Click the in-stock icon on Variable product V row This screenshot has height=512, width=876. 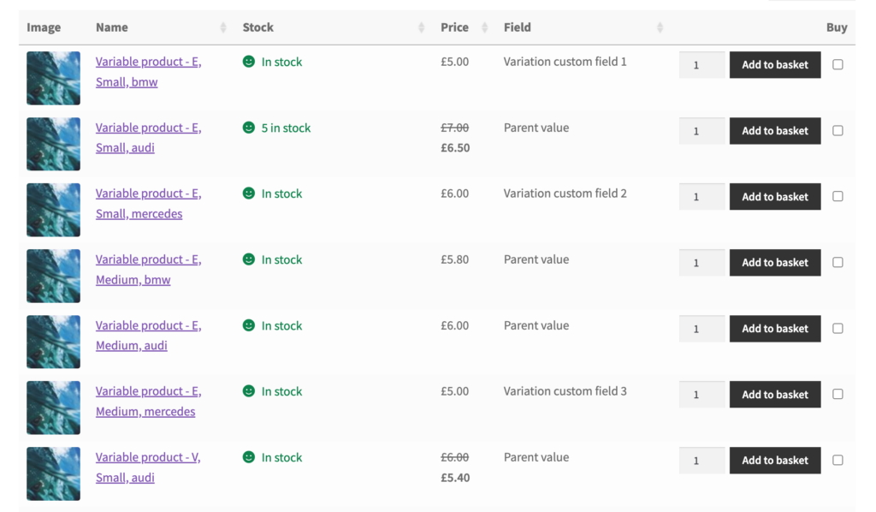pyautogui.click(x=248, y=457)
